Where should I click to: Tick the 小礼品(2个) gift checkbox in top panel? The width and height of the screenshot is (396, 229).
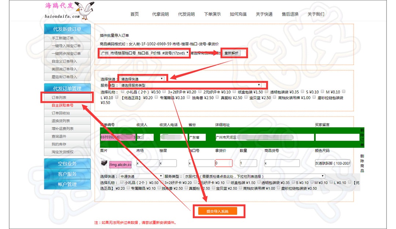(123, 92)
